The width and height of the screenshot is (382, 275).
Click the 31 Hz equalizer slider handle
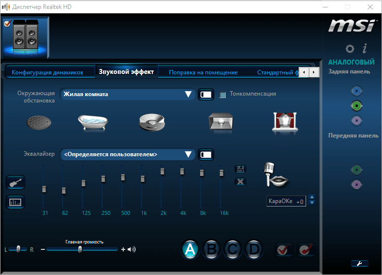tap(44, 189)
